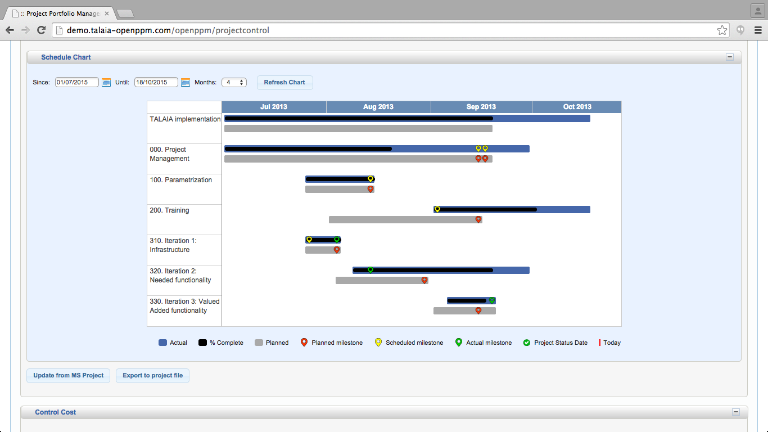Click the Update from MS Project button
Viewport: 768px width, 432px height.
67,376
